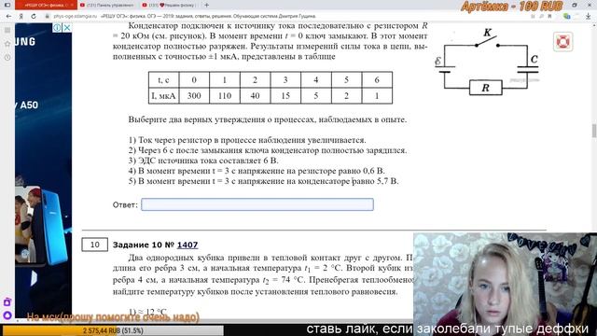Open Yandex home via the Я icon
Screen dimensions: 597x336
[x=21, y=17]
